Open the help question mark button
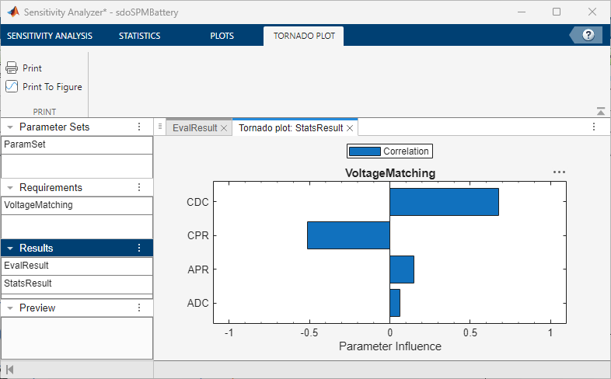The height and width of the screenshot is (379, 611). [588, 35]
